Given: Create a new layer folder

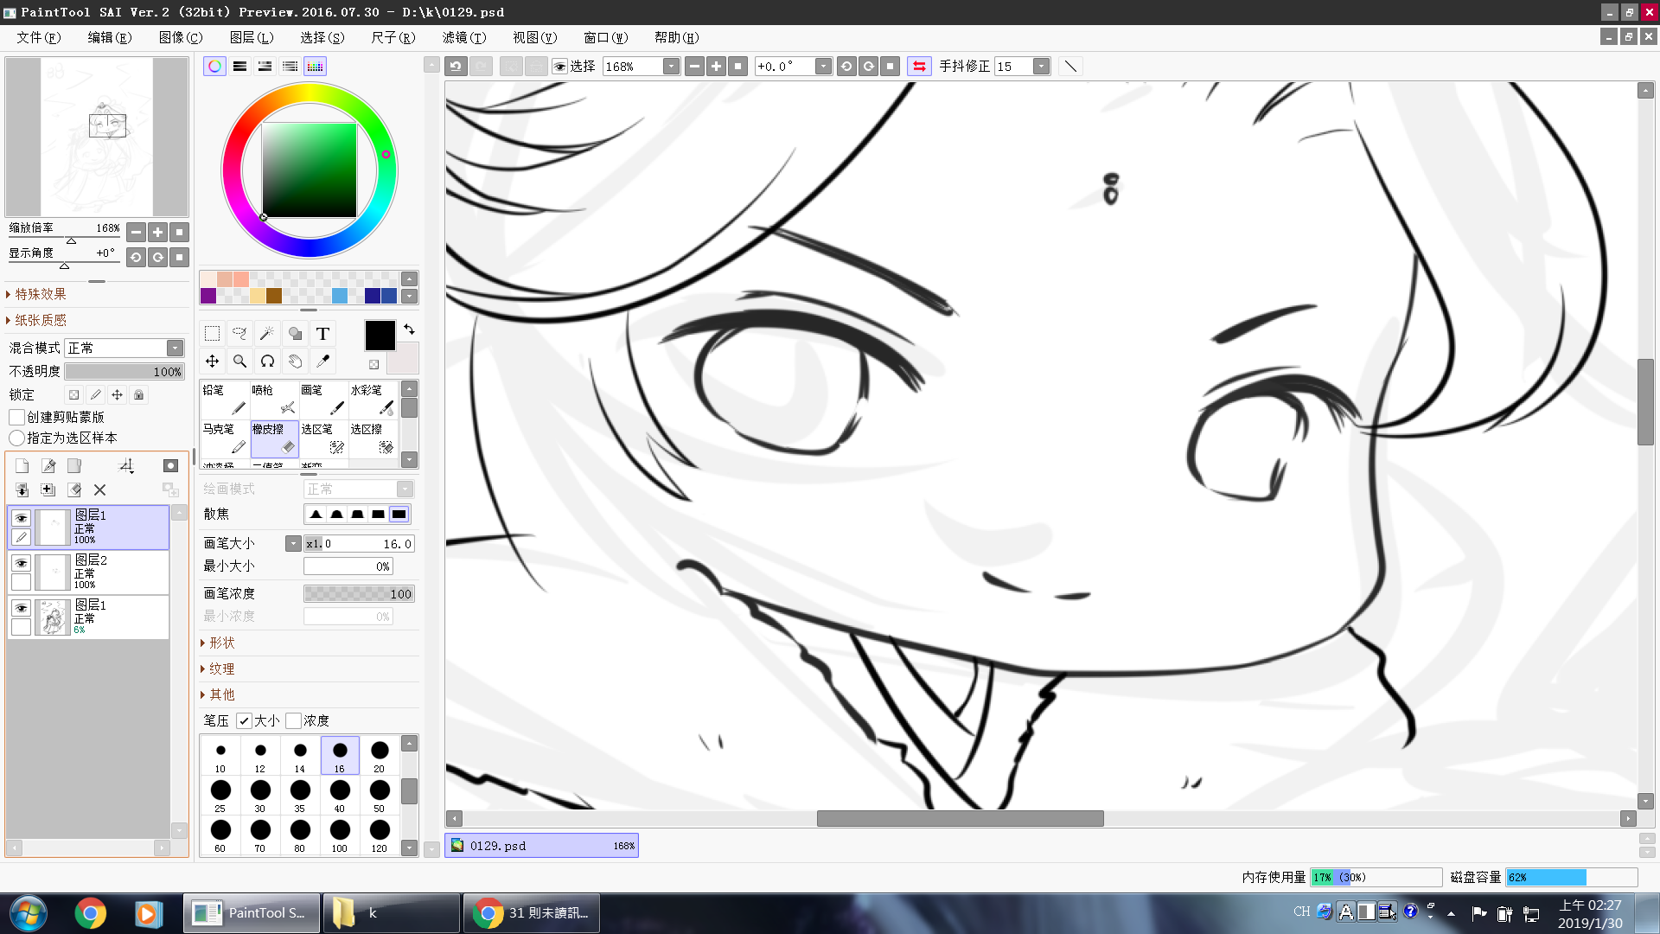Looking at the screenshot, I should (74, 466).
